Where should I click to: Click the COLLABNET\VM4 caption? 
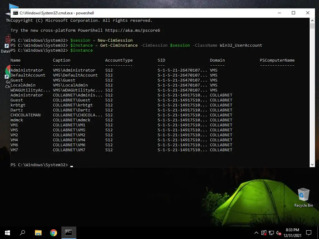click(x=69, y=140)
